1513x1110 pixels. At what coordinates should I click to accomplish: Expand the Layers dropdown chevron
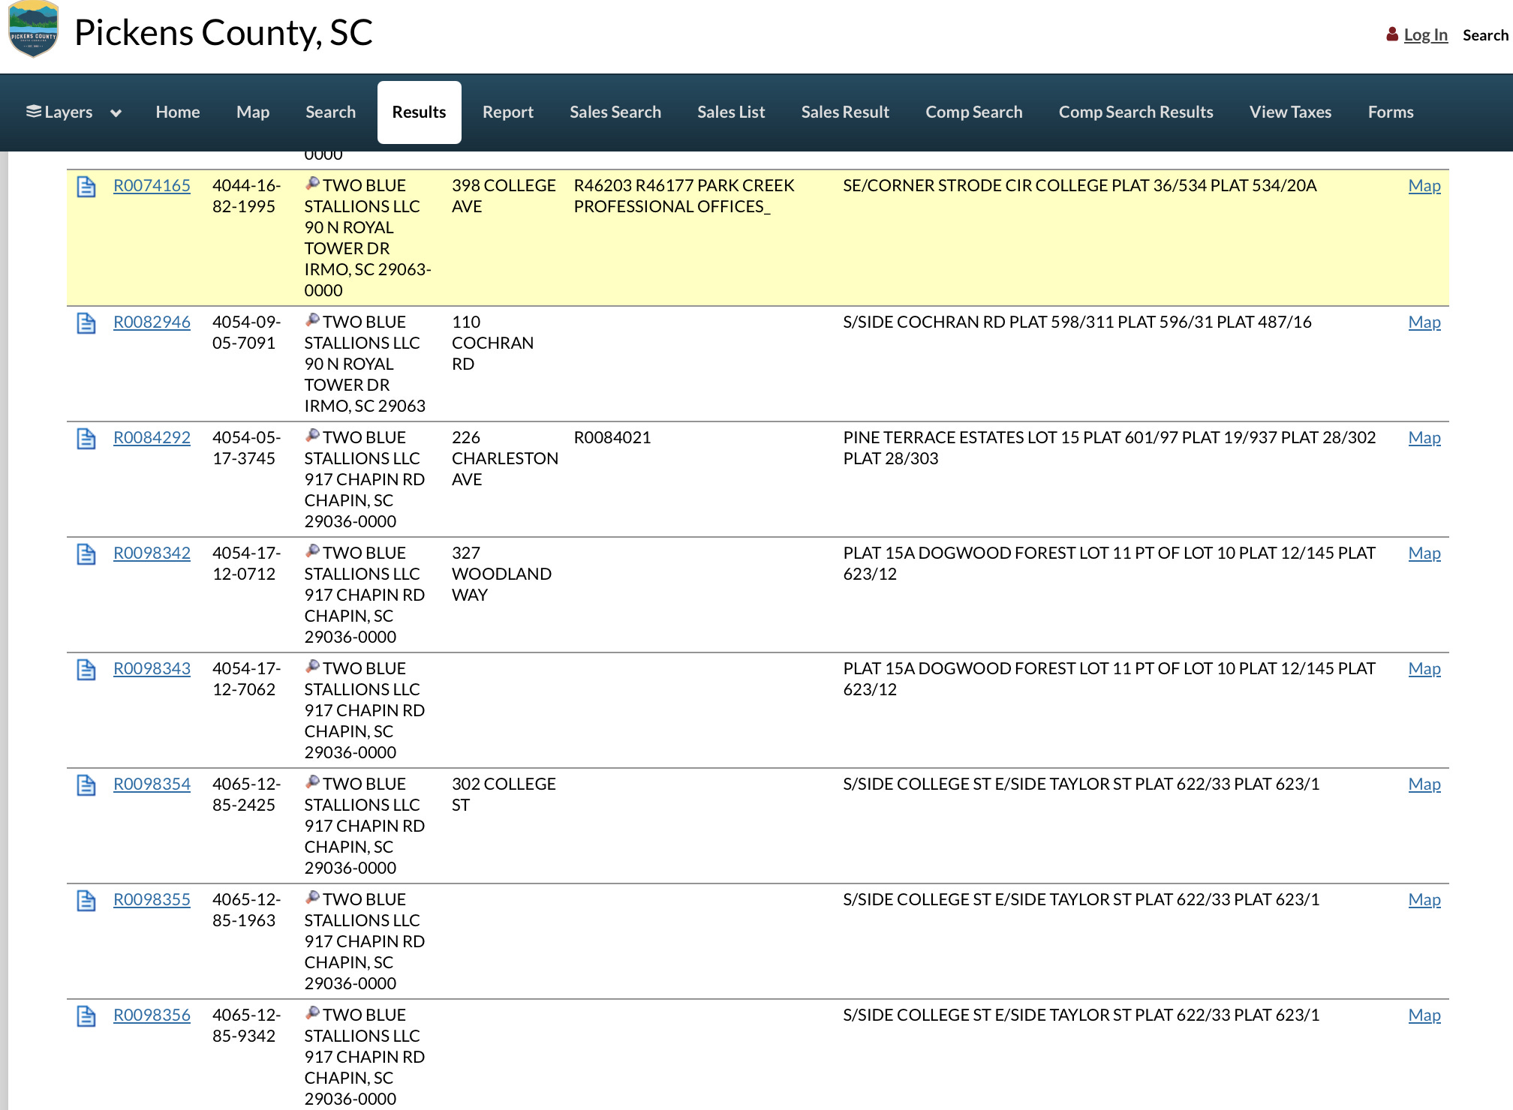116,113
